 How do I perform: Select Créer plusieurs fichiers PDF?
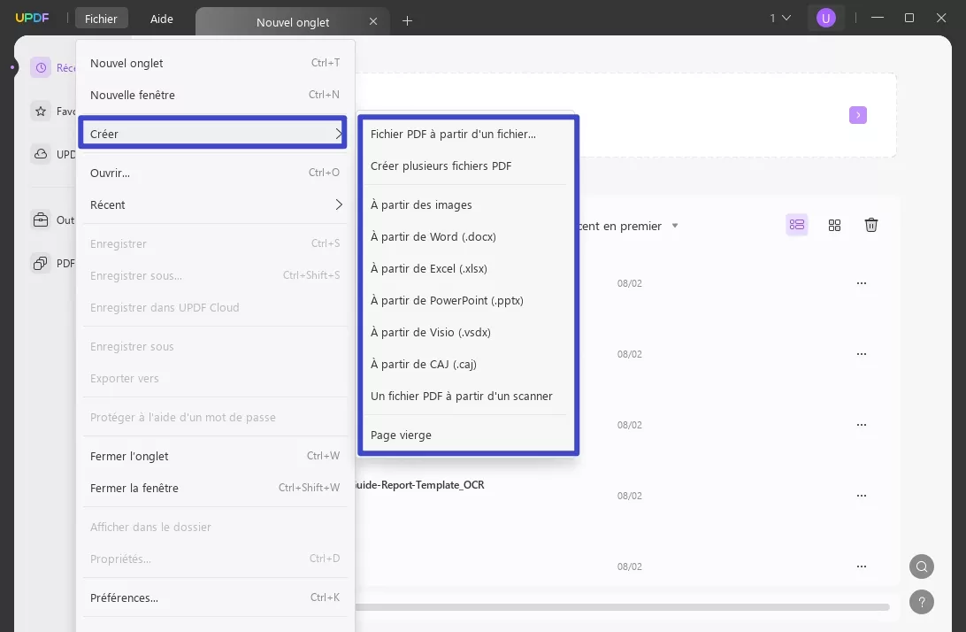click(x=467, y=166)
